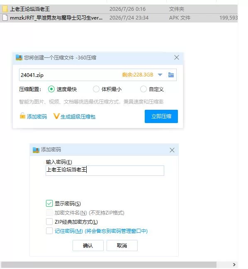Click the date 2026/7/24 23:34
Viewport: 248px width, 269px height.
(129, 18)
